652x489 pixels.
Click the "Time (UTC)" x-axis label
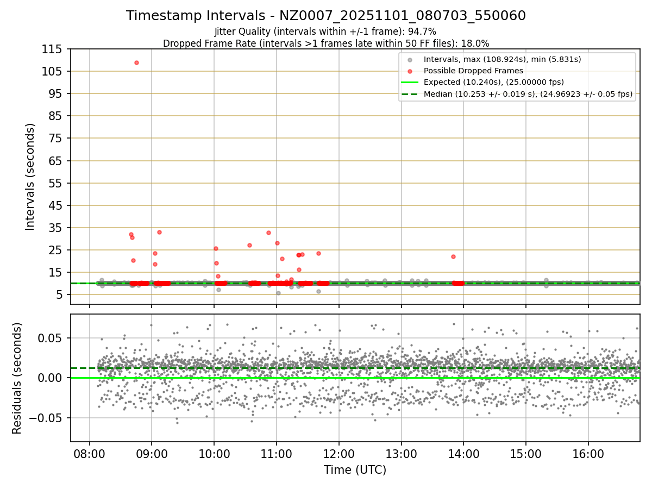(x=355, y=470)
